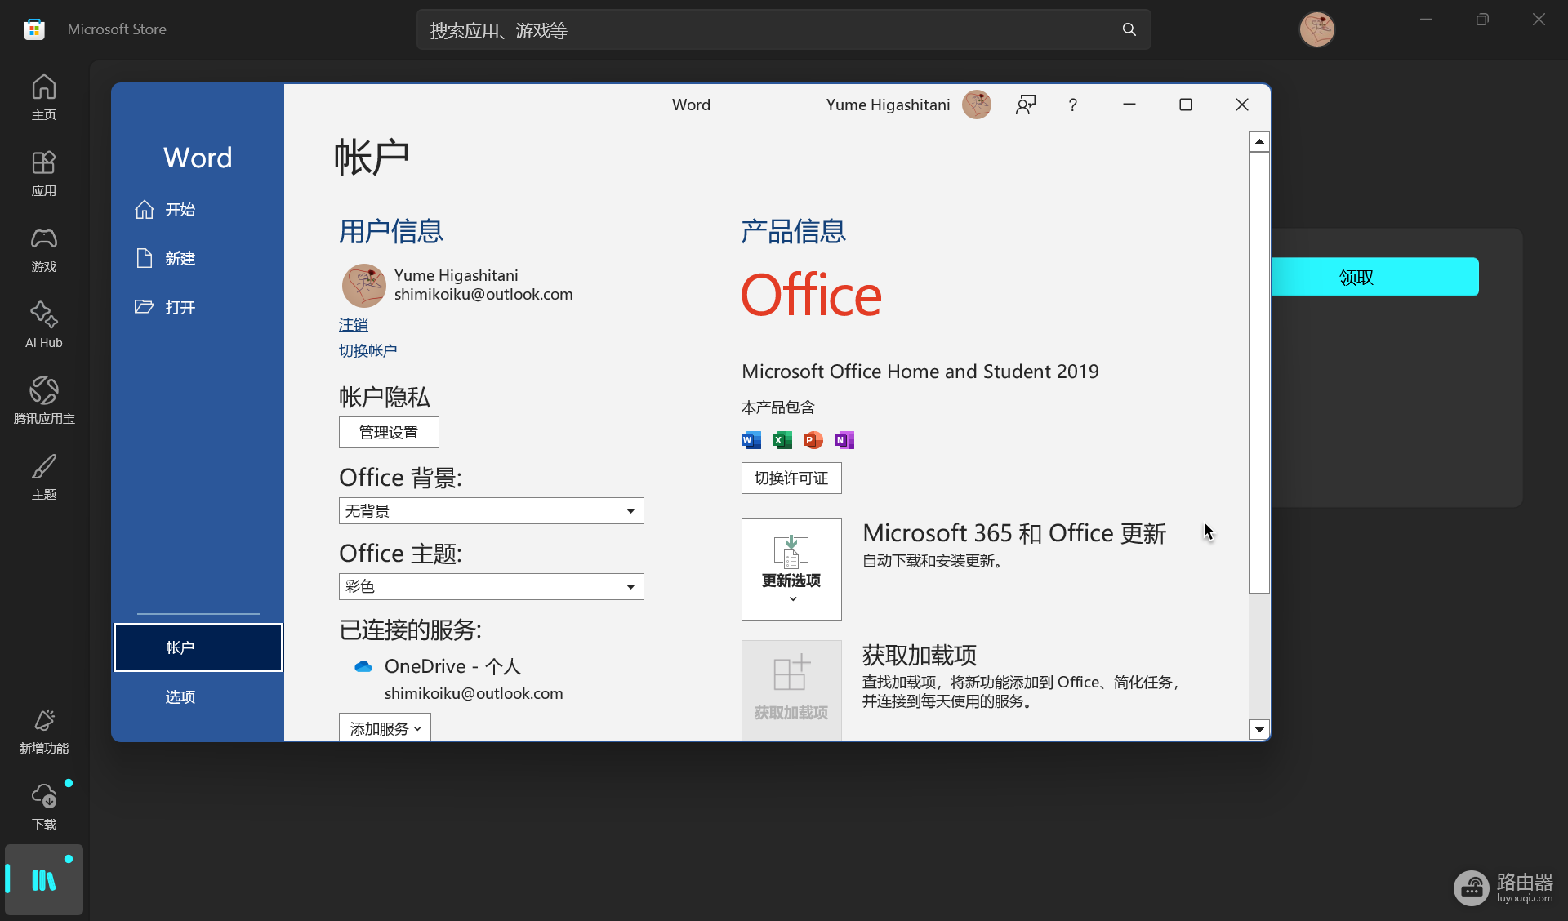
Task: Click the 切换帐户 (Switch account) link
Action: (368, 351)
